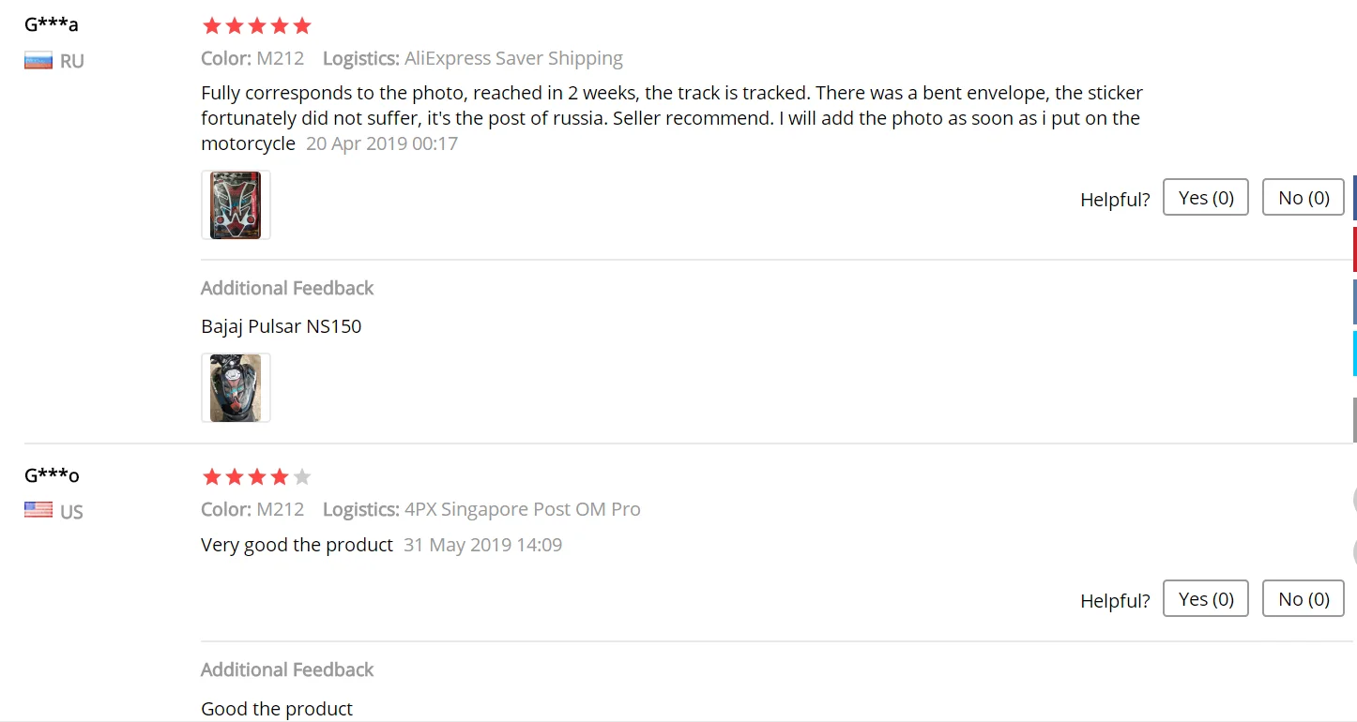Image resolution: width=1357 pixels, height=722 pixels.
Task: Open the tank sticker package photo thumbnail
Action: click(236, 205)
